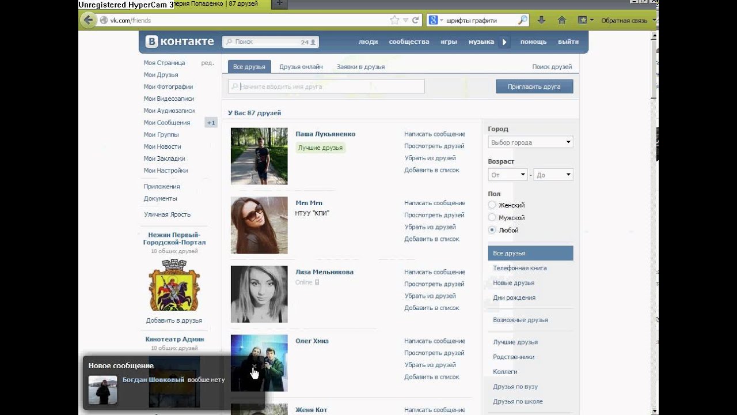Click the browser back arrow button
This screenshot has height=415, width=737.
tap(88, 20)
